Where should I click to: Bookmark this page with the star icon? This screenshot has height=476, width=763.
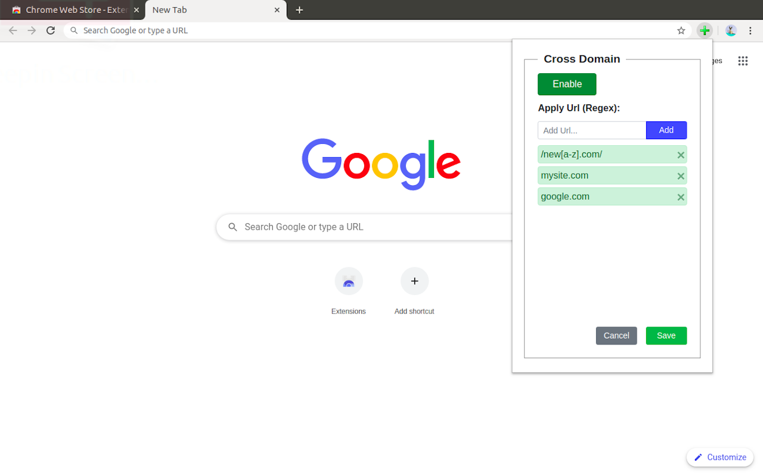[x=681, y=30]
